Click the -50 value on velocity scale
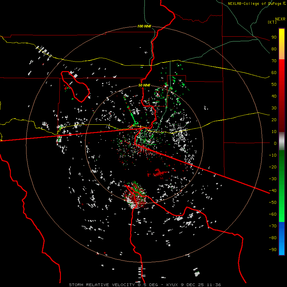287x287 pixels. [273, 202]
